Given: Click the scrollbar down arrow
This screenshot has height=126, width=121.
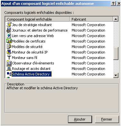Looking at the screenshot, I should (x=116, y=75).
